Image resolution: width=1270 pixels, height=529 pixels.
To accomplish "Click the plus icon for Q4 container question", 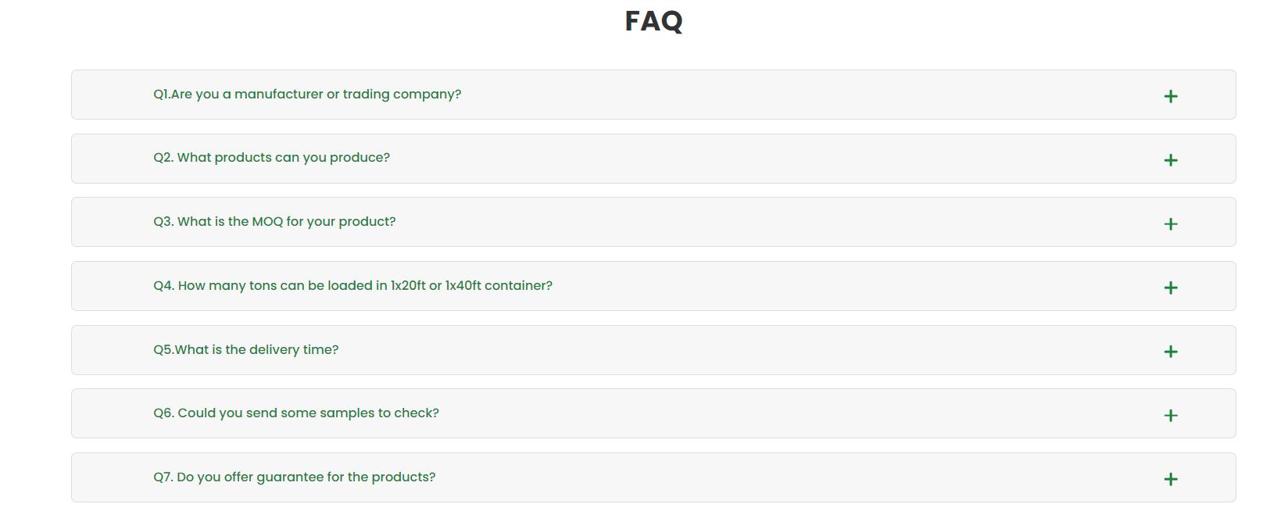I will point(1170,288).
